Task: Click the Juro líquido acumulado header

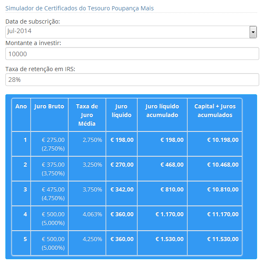Action: (162, 111)
